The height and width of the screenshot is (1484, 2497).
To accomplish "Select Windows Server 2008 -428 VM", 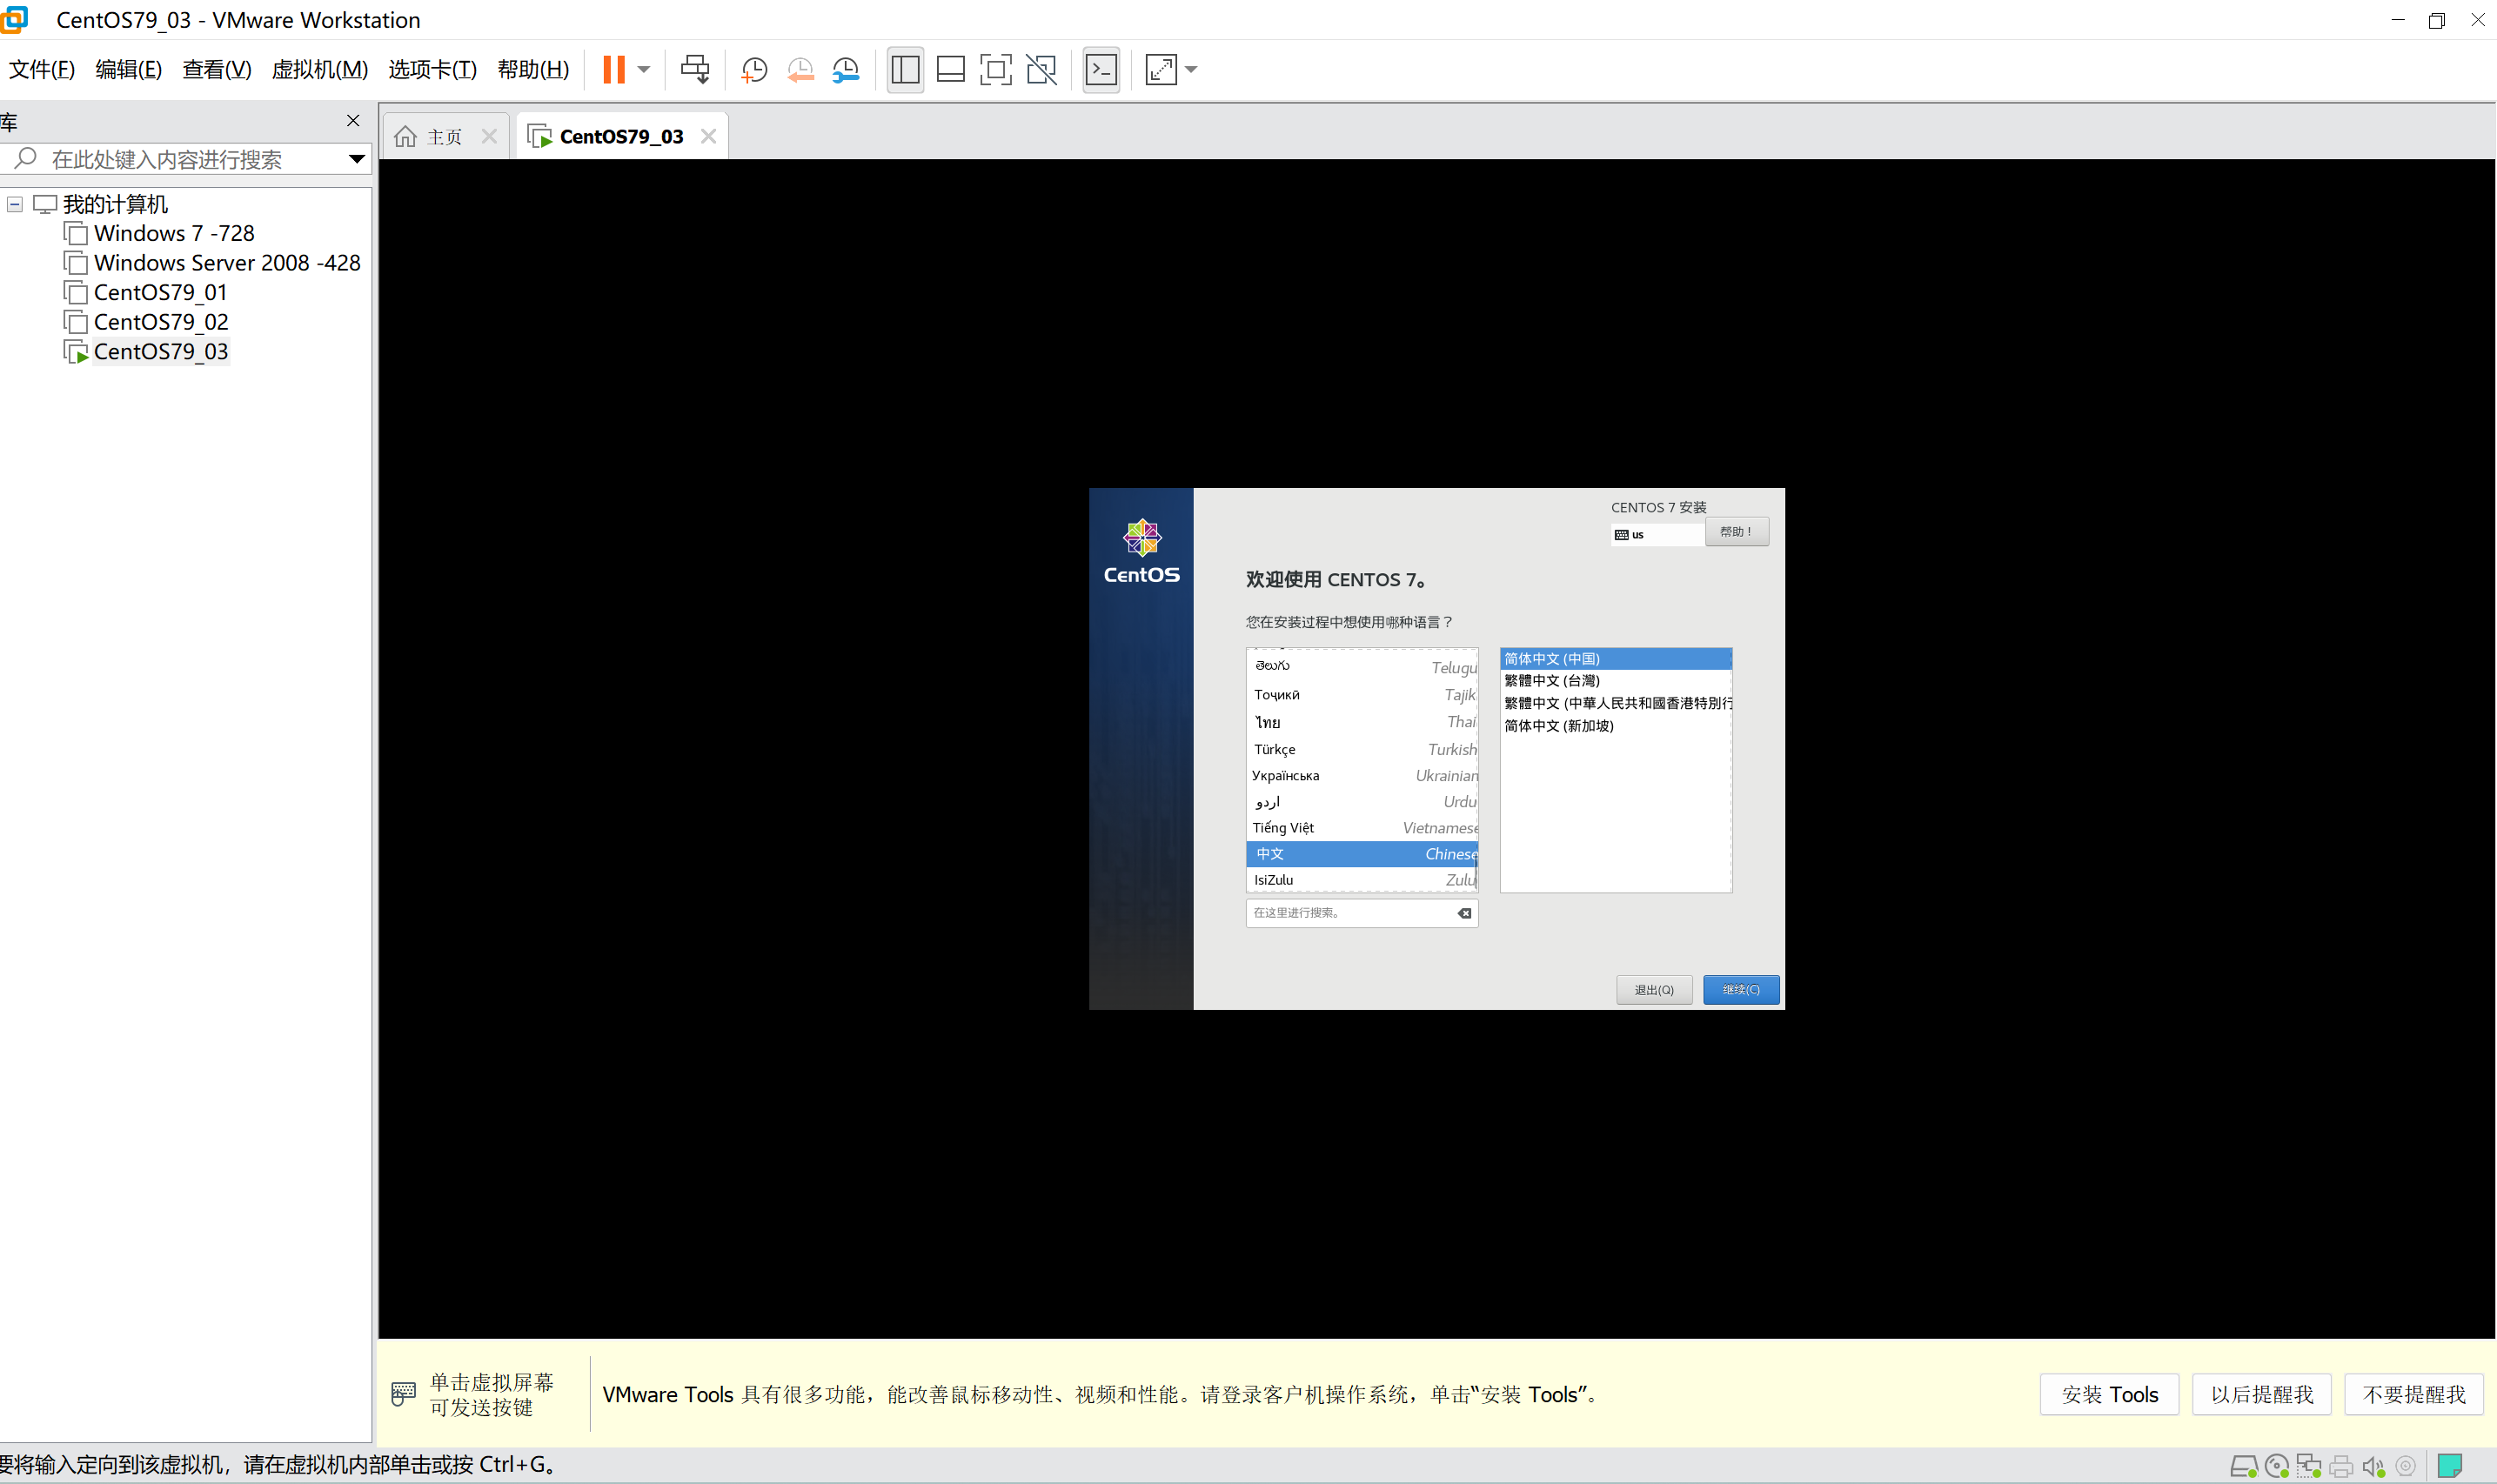I will 226,263.
